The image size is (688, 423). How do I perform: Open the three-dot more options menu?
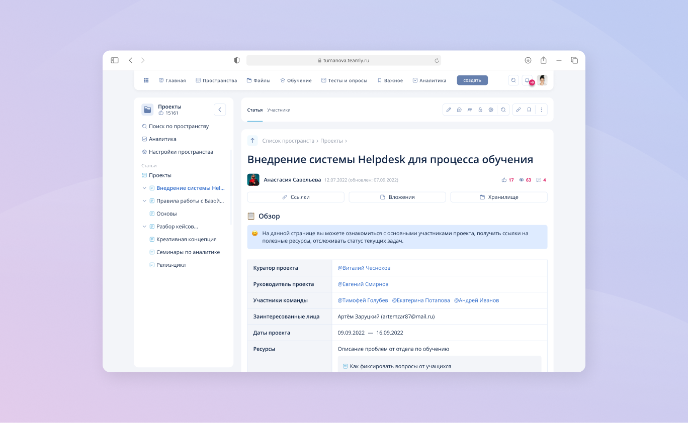(x=542, y=110)
